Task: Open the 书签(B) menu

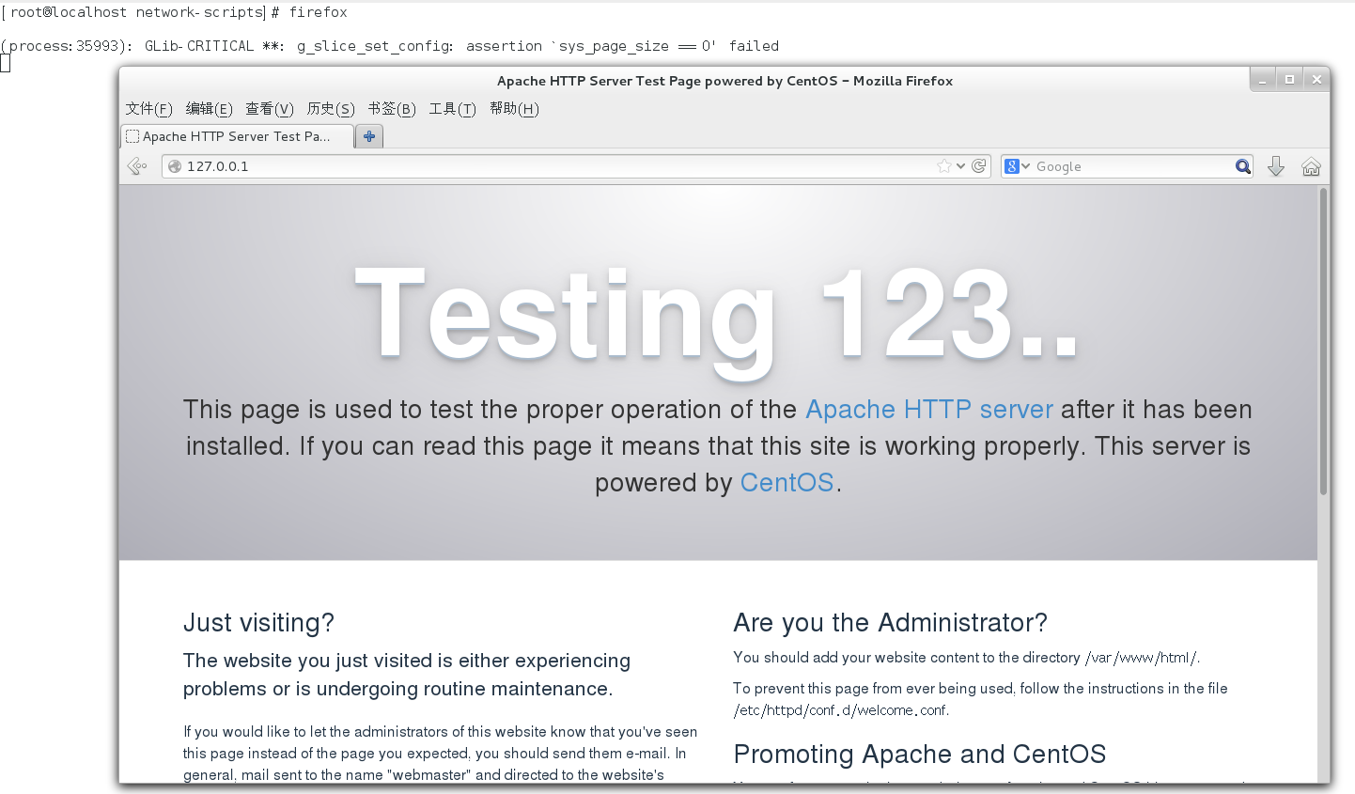Action: (x=392, y=109)
